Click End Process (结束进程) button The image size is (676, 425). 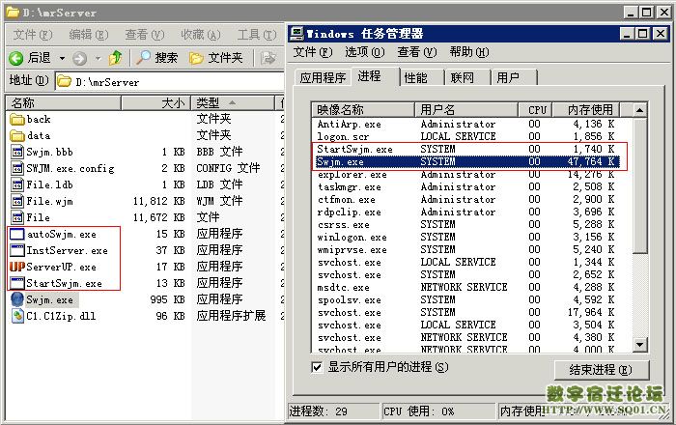601,370
